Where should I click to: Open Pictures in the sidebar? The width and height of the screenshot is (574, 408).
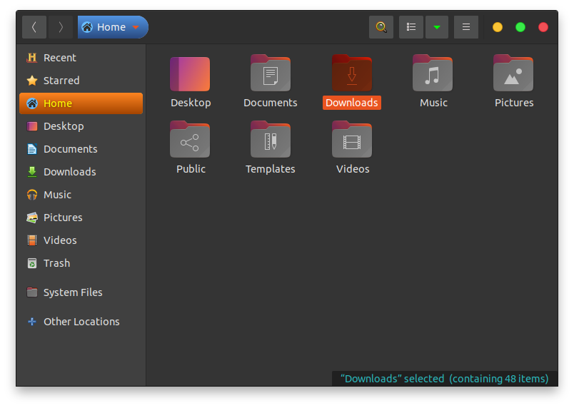(x=81, y=218)
